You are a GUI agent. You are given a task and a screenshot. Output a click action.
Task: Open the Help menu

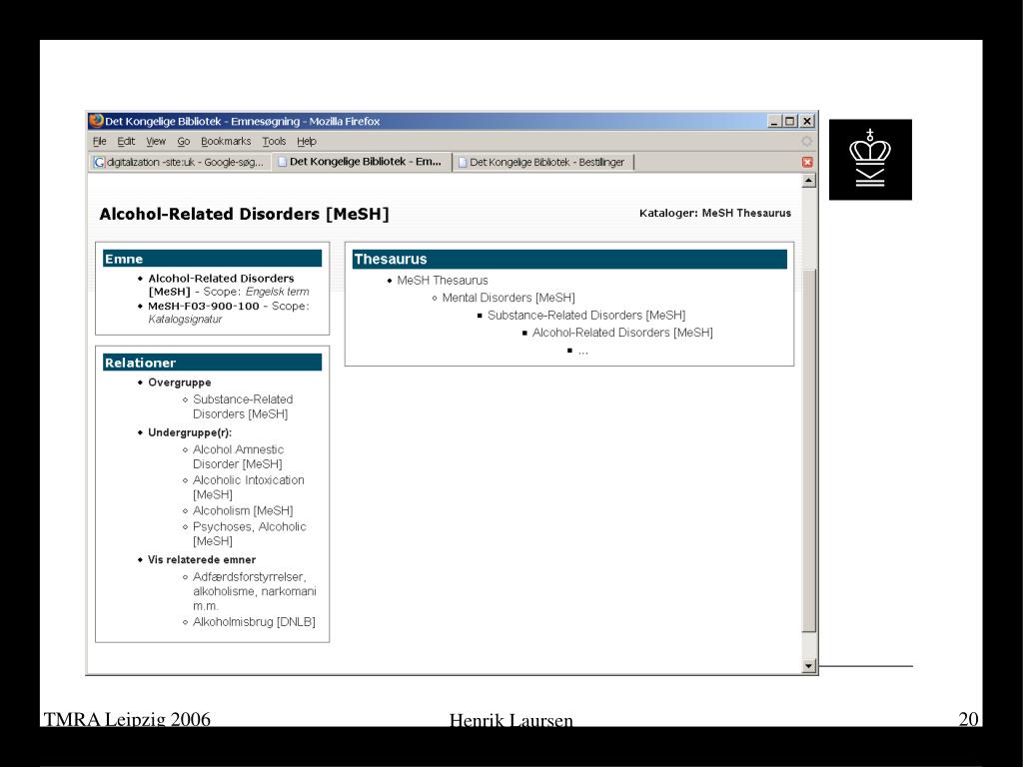pyautogui.click(x=306, y=141)
